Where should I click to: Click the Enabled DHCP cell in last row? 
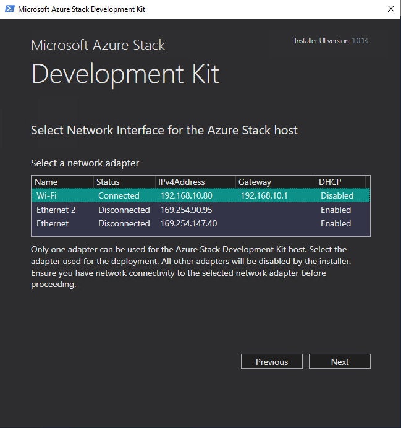pos(336,223)
